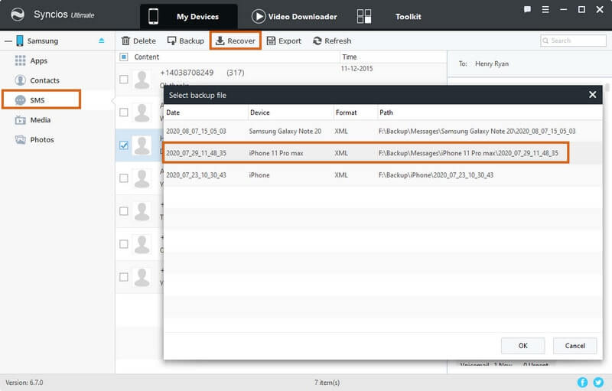Click date 2020_08_07_15_05_03
The height and width of the screenshot is (391, 612).
pos(196,131)
